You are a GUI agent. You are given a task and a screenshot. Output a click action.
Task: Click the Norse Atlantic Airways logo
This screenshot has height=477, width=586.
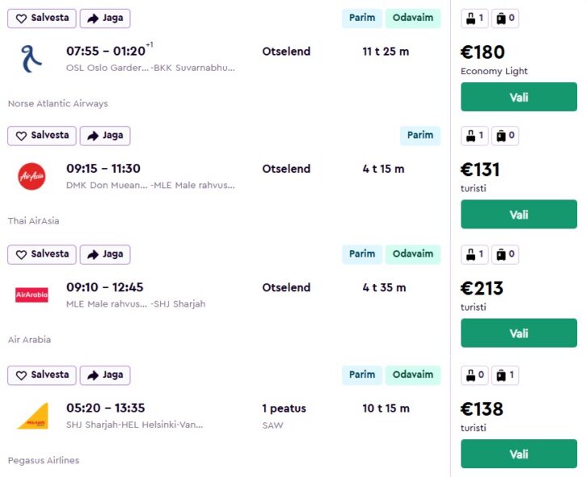pos(32,58)
